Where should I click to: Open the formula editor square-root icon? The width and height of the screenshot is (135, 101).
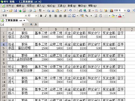pos(80,11)
